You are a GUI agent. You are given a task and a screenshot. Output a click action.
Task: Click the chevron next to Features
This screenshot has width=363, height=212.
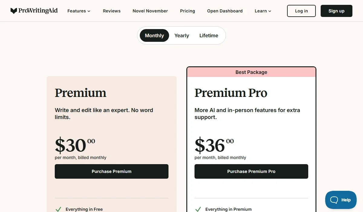(x=89, y=11)
